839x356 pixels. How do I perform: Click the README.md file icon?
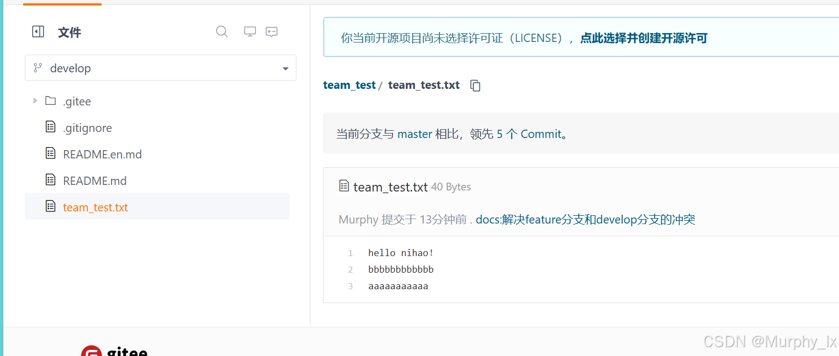click(x=51, y=180)
